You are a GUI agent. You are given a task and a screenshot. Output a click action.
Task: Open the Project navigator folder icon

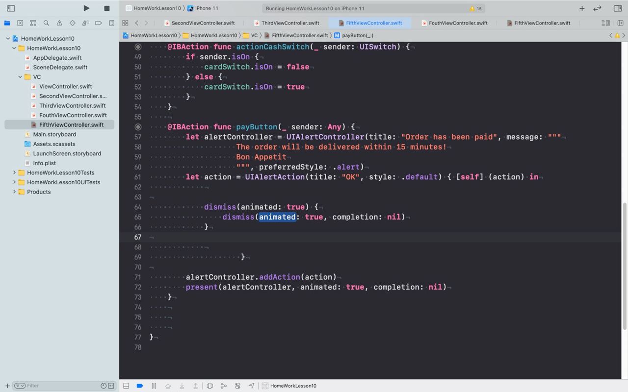click(7, 23)
